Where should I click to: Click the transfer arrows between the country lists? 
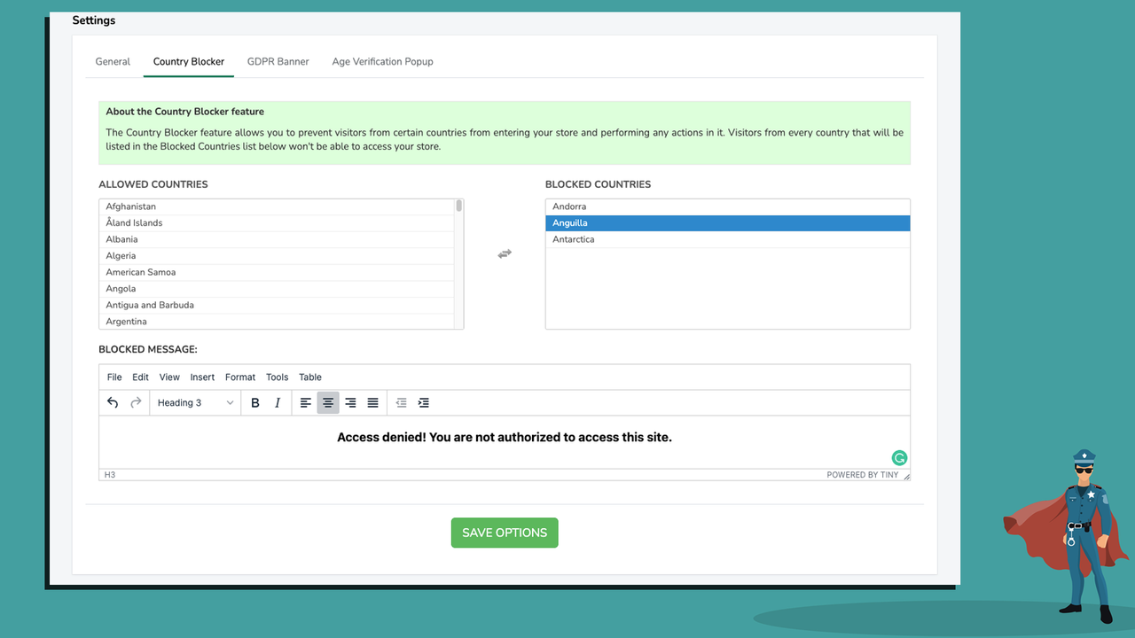point(504,253)
